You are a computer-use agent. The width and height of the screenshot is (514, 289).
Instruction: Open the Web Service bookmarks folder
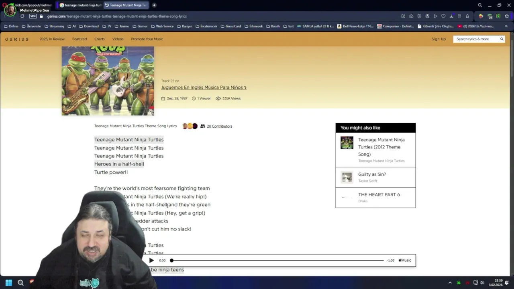(x=162, y=26)
